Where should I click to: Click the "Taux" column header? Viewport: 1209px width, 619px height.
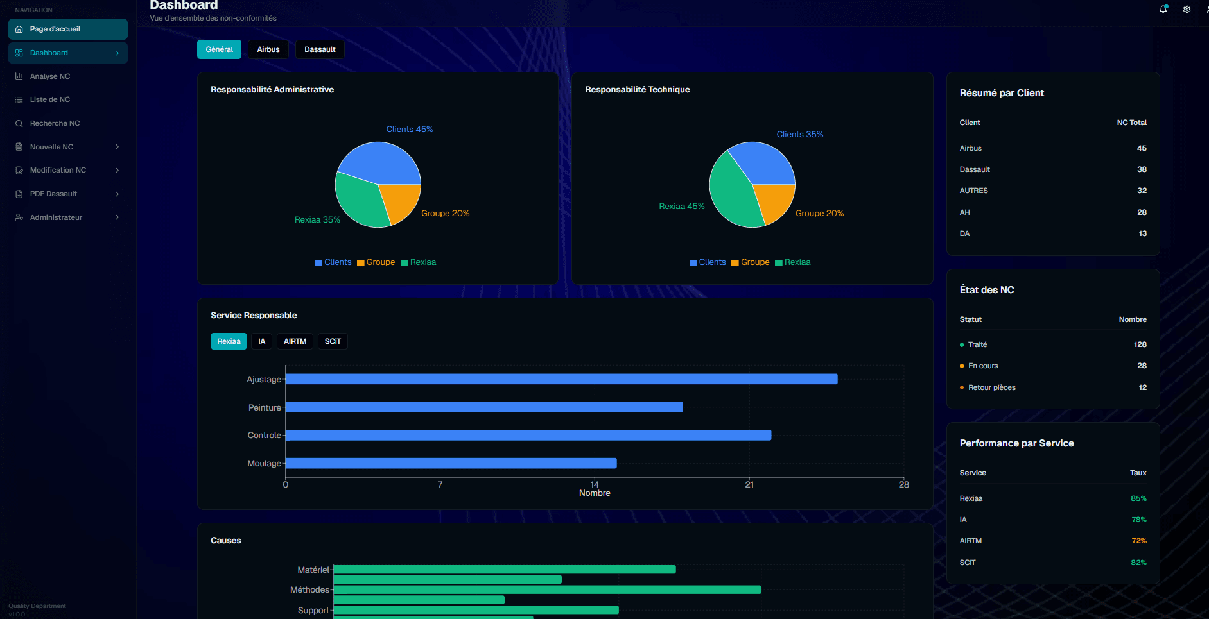[1138, 473]
